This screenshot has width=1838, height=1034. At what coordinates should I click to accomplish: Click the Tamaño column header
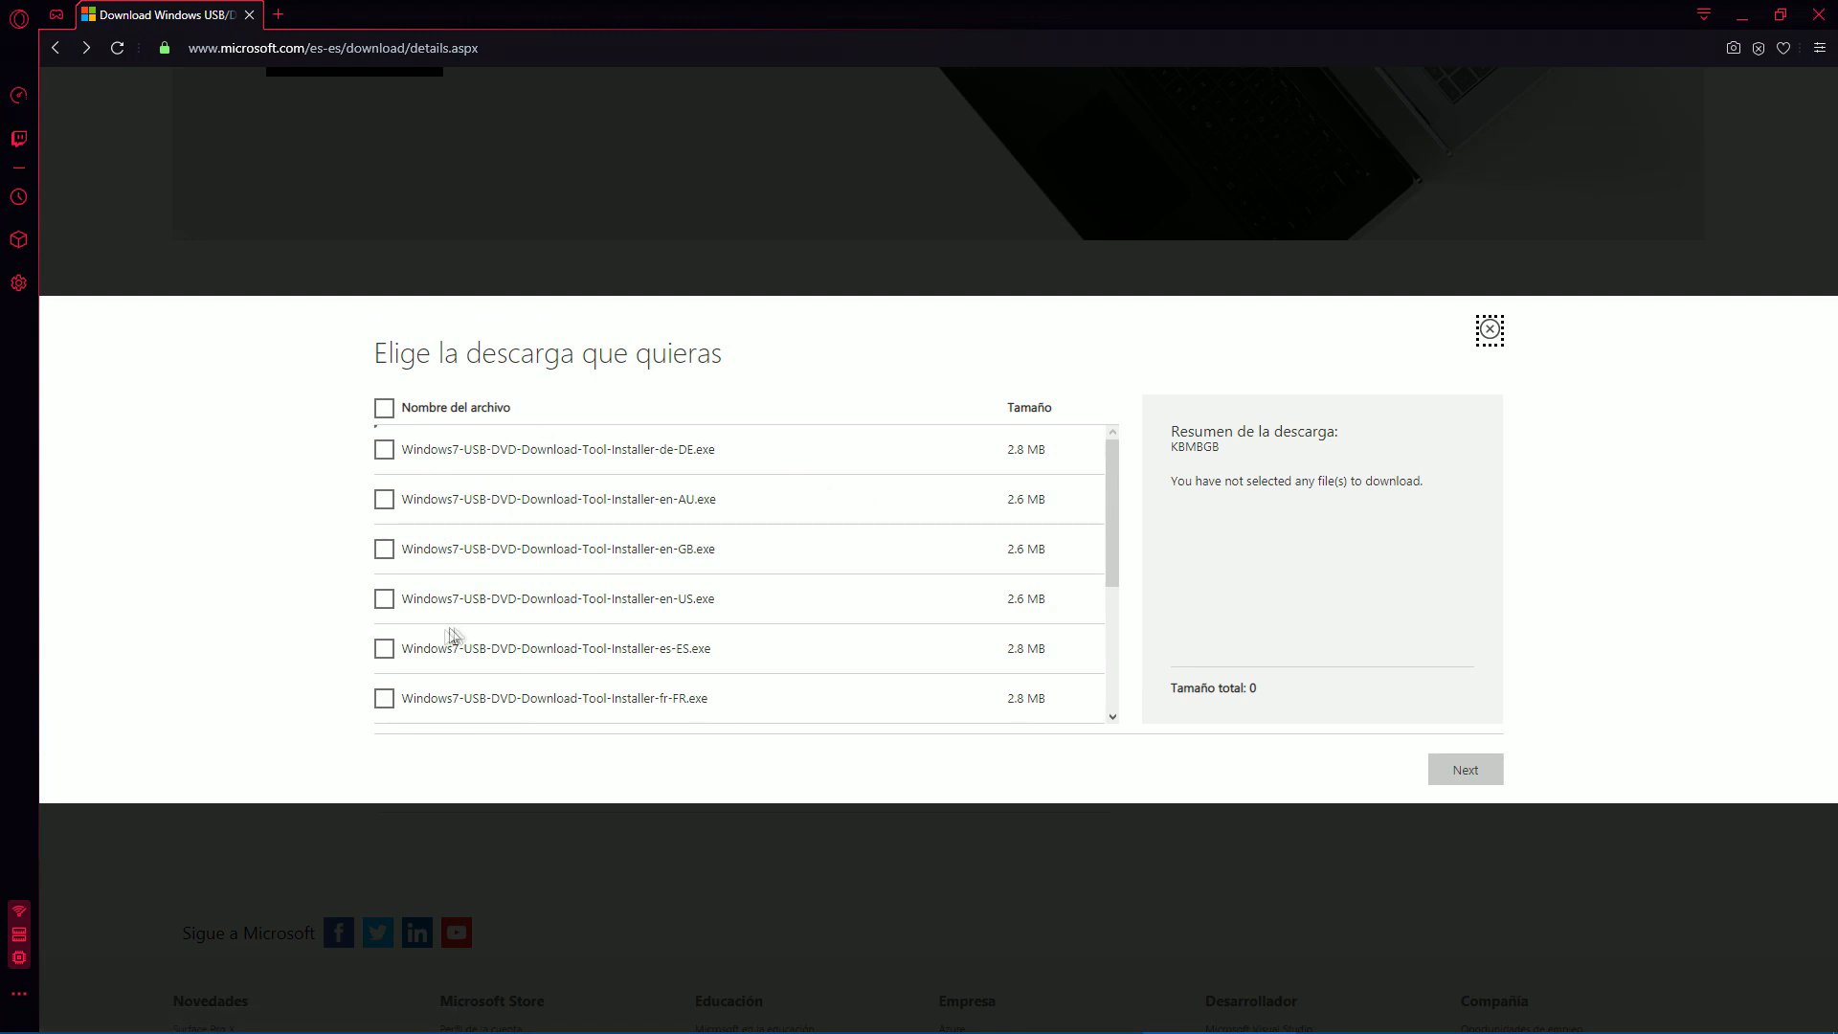(1029, 408)
